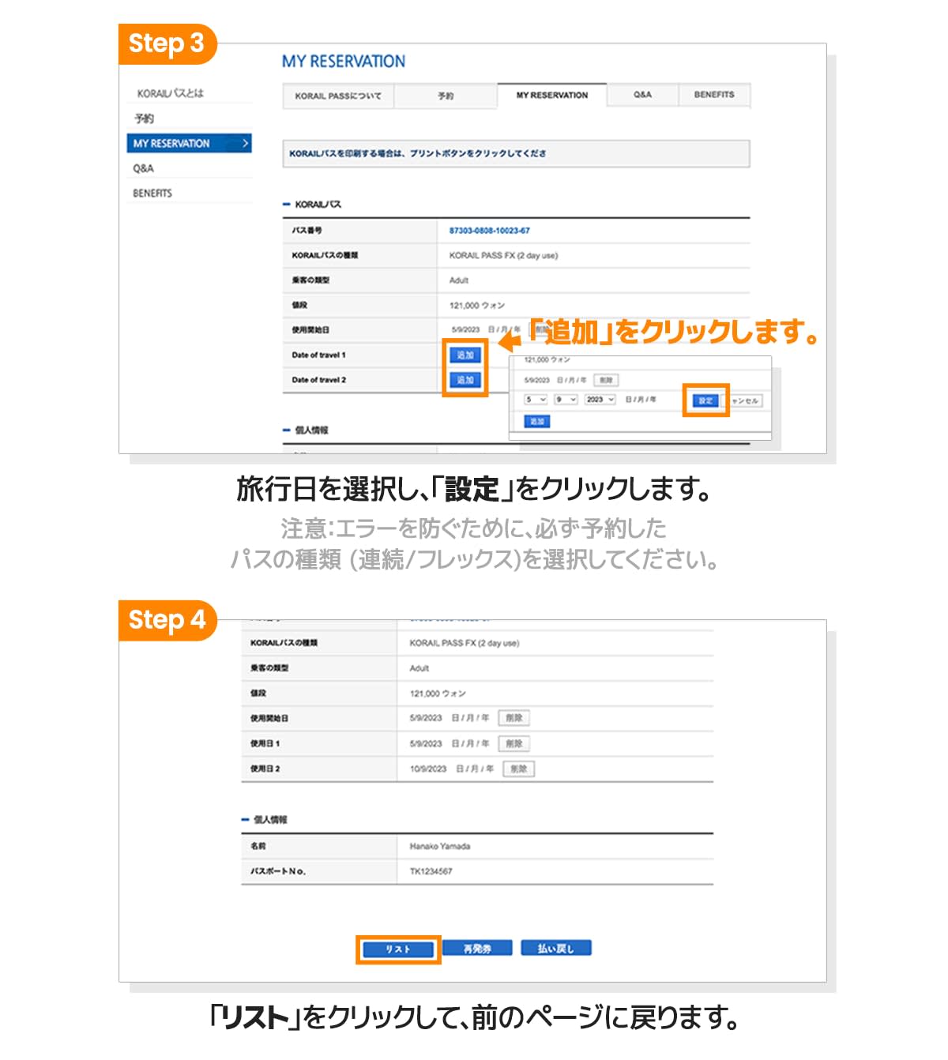This screenshot has width=948, height=1060.
Task: Open BENEFITS in the left sidebar
Action: tap(152, 193)
